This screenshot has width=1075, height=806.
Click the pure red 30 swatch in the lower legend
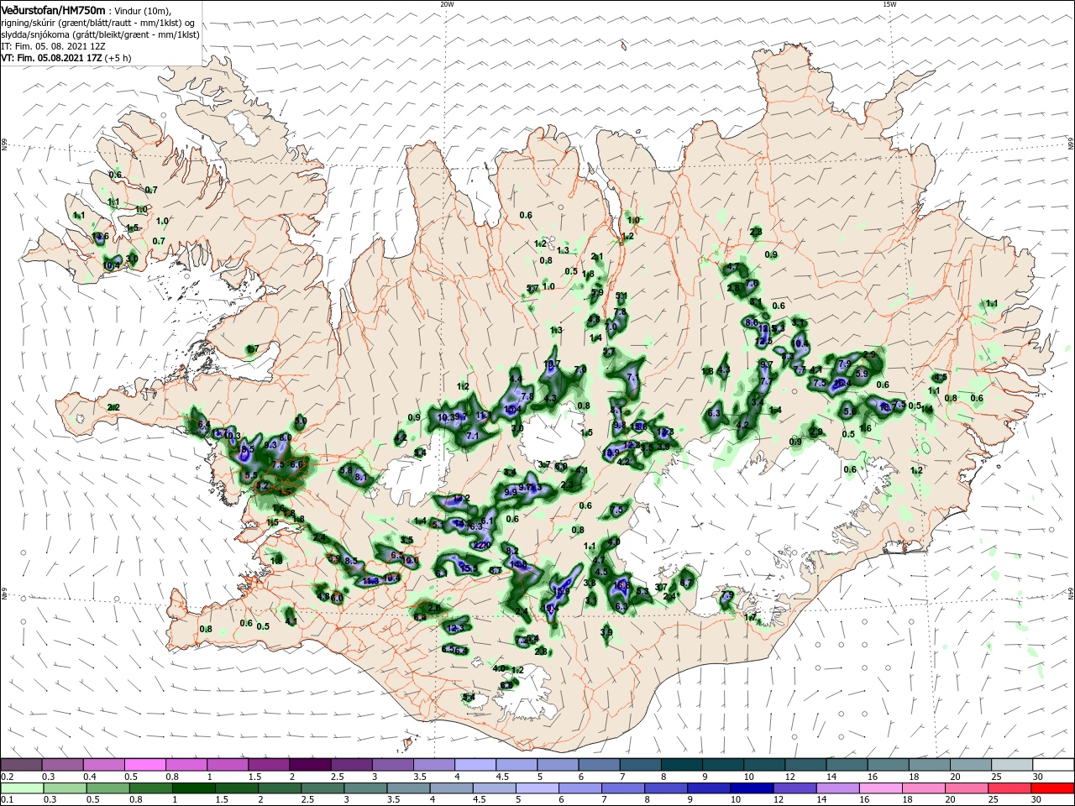coord(1051,789)
